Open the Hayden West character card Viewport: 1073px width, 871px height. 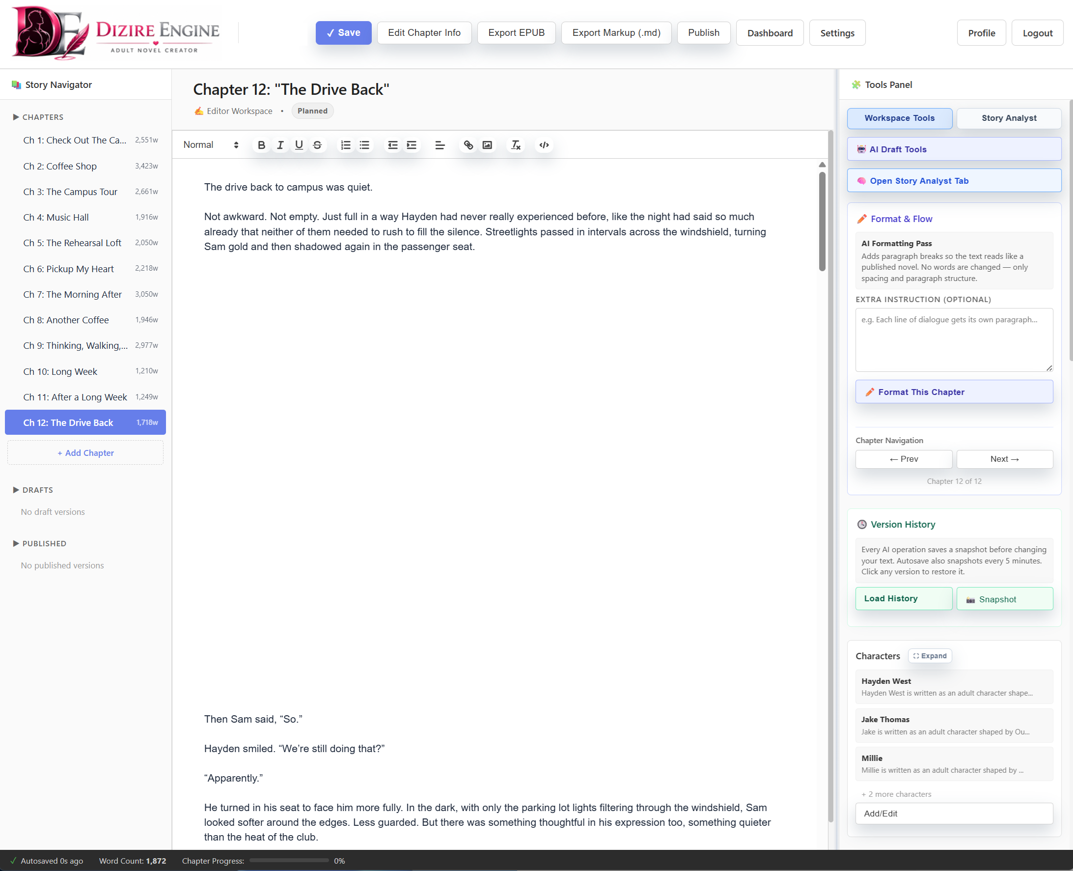(x=954, y=687)
